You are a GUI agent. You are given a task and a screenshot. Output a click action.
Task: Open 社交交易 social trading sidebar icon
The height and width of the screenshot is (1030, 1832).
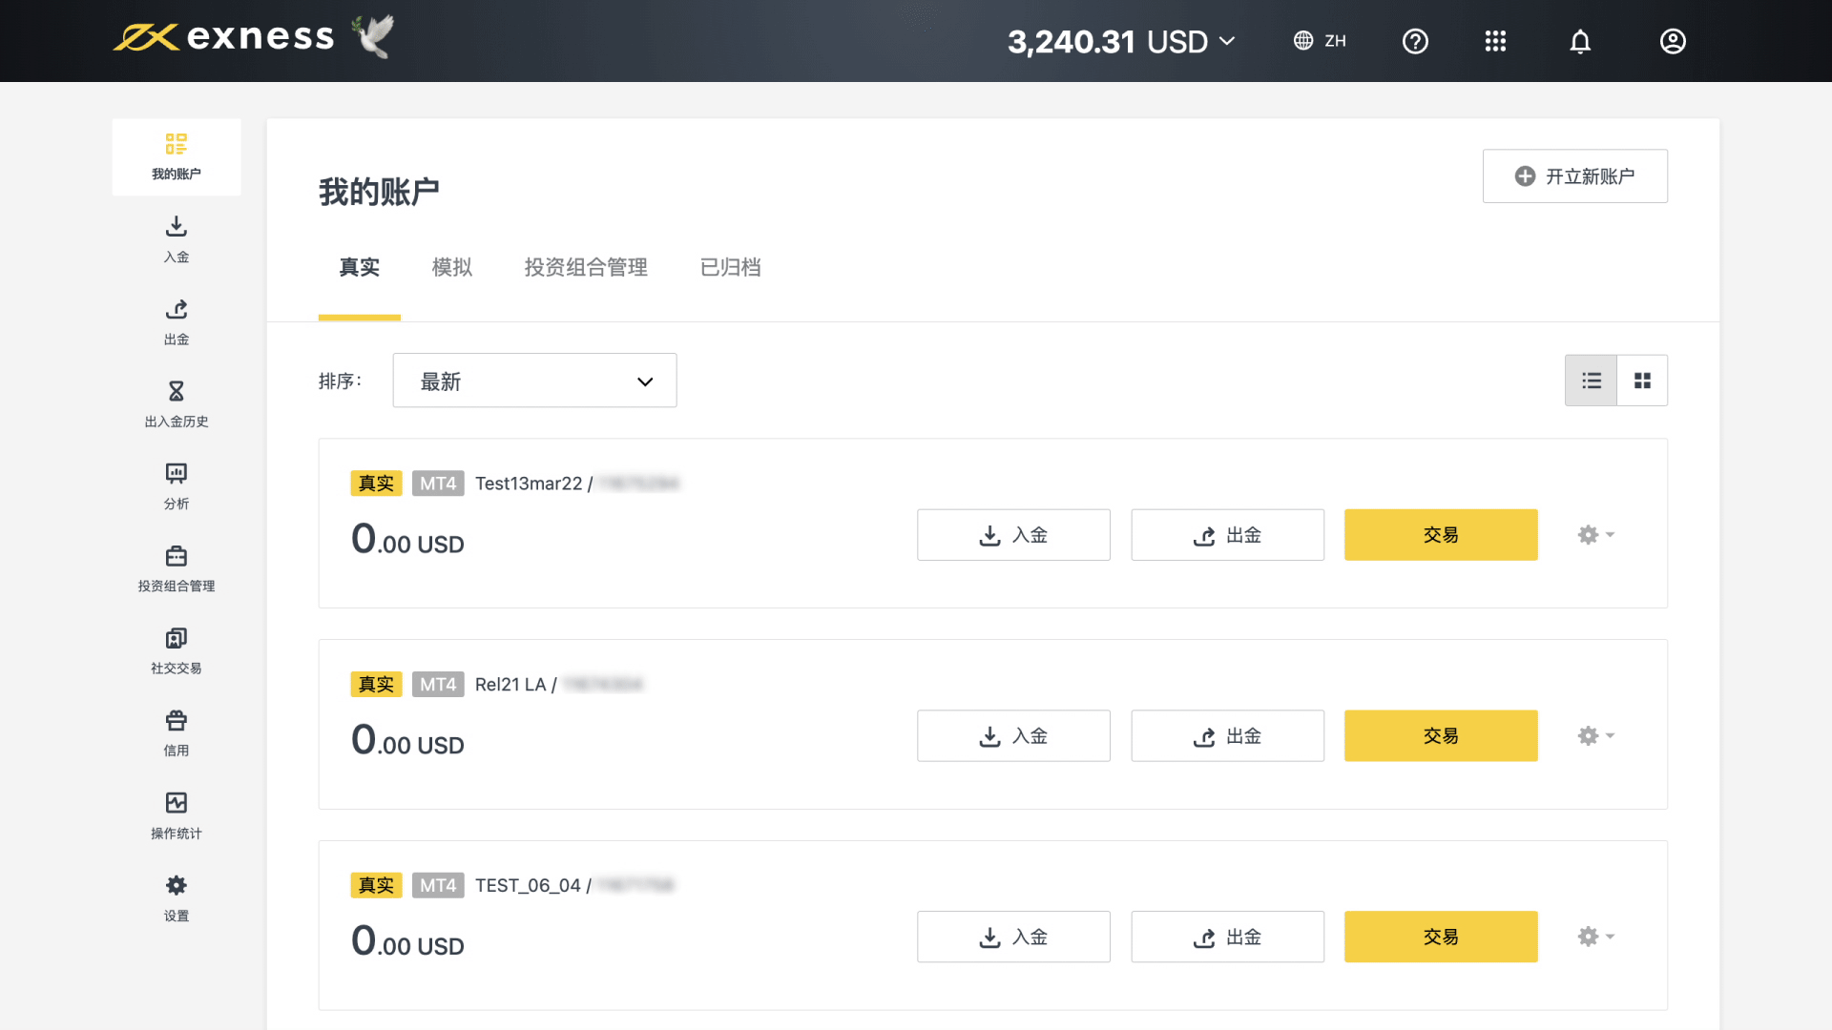[177, 650]
